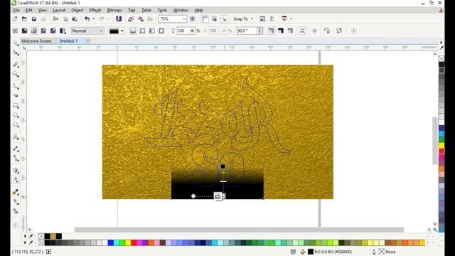The image size is (455, 256).
Task: Click the Edit transparency button
Action: point(339,31)
